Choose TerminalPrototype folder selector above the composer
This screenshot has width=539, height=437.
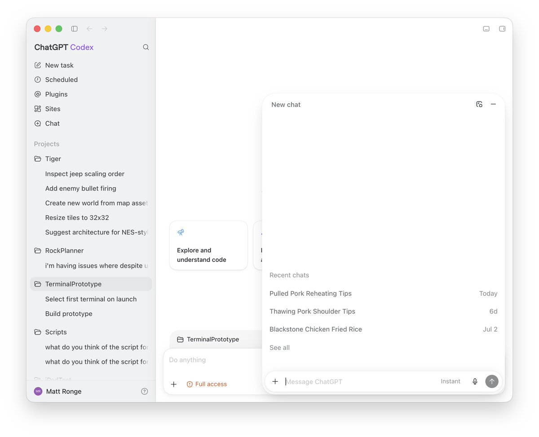coord(208,340)
